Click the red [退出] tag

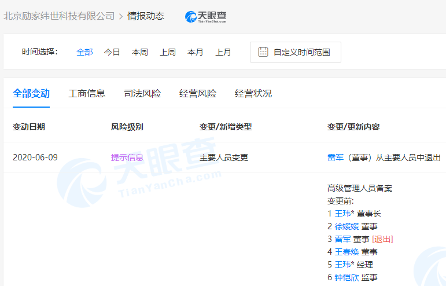(382, 239)
